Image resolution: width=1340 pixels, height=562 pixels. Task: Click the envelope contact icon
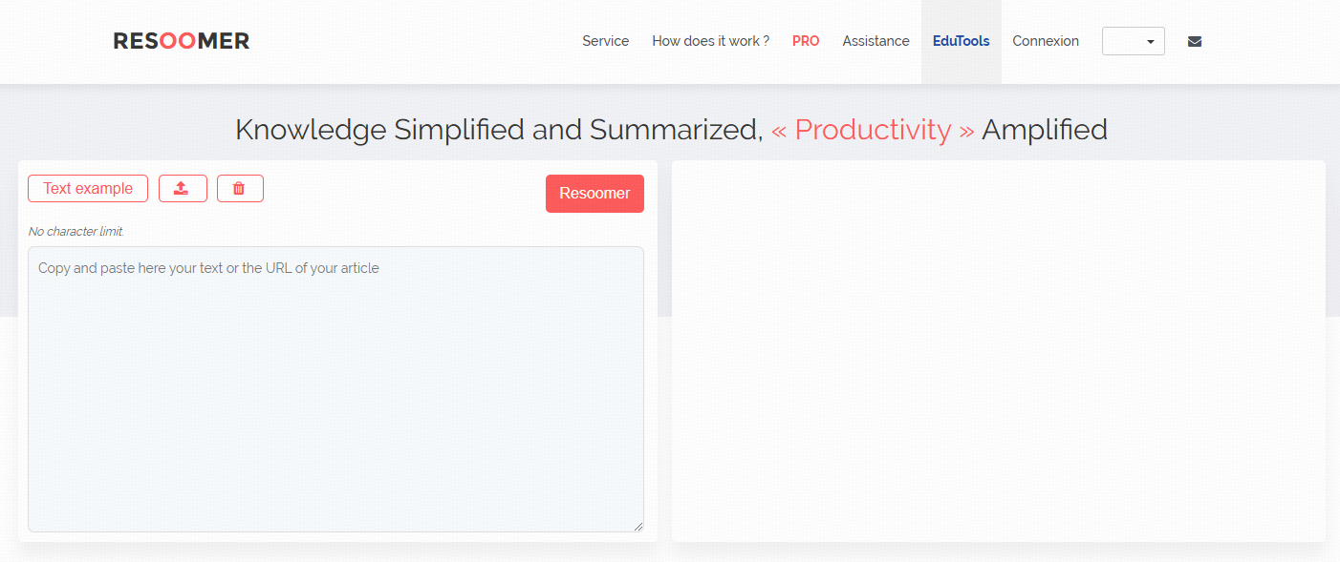pyautogui.click(x=1195, y=41)
